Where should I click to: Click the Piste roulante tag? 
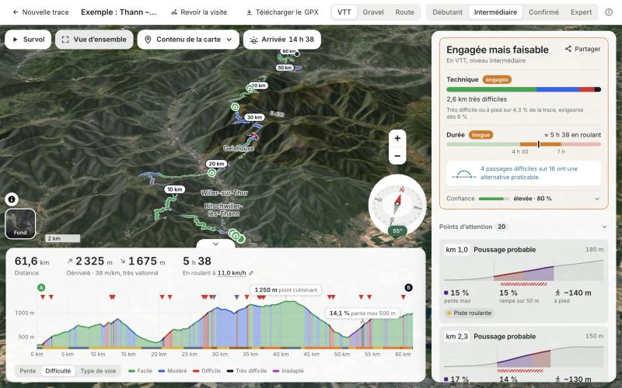click(469, 314)
